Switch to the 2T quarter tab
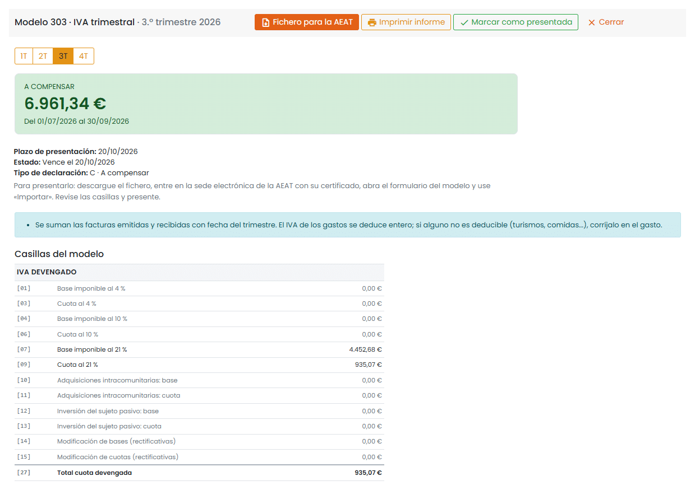 [43, 56]
